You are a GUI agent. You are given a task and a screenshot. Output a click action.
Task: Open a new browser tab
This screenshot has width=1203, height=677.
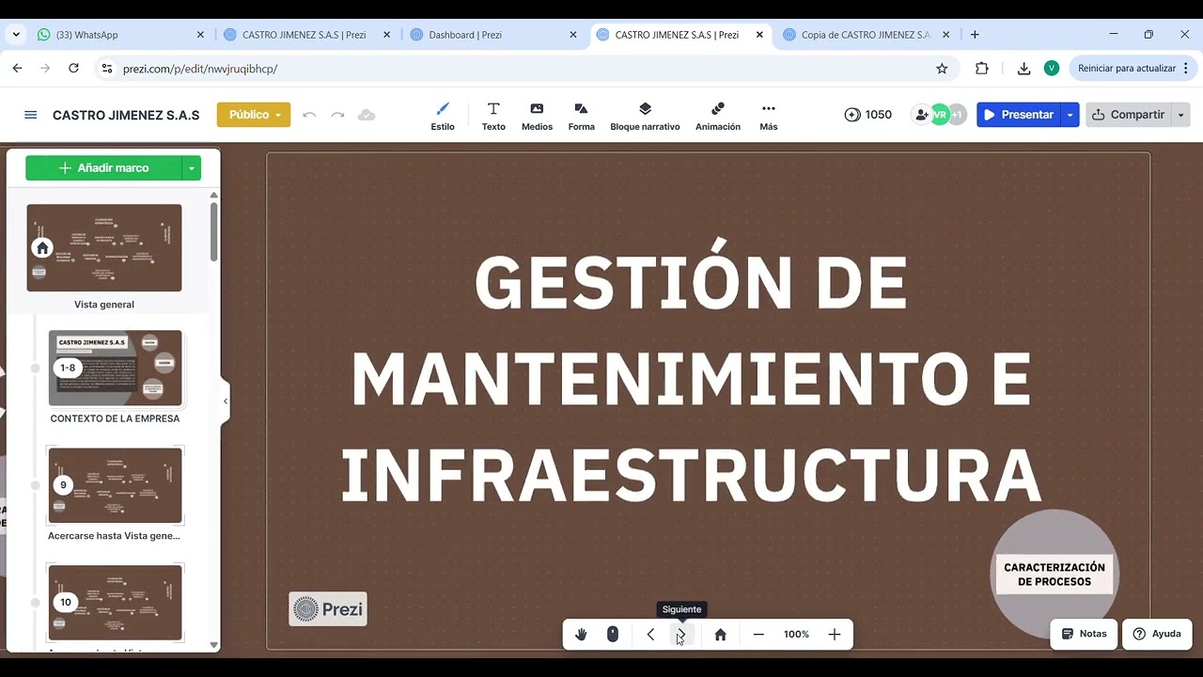[975, 35]
